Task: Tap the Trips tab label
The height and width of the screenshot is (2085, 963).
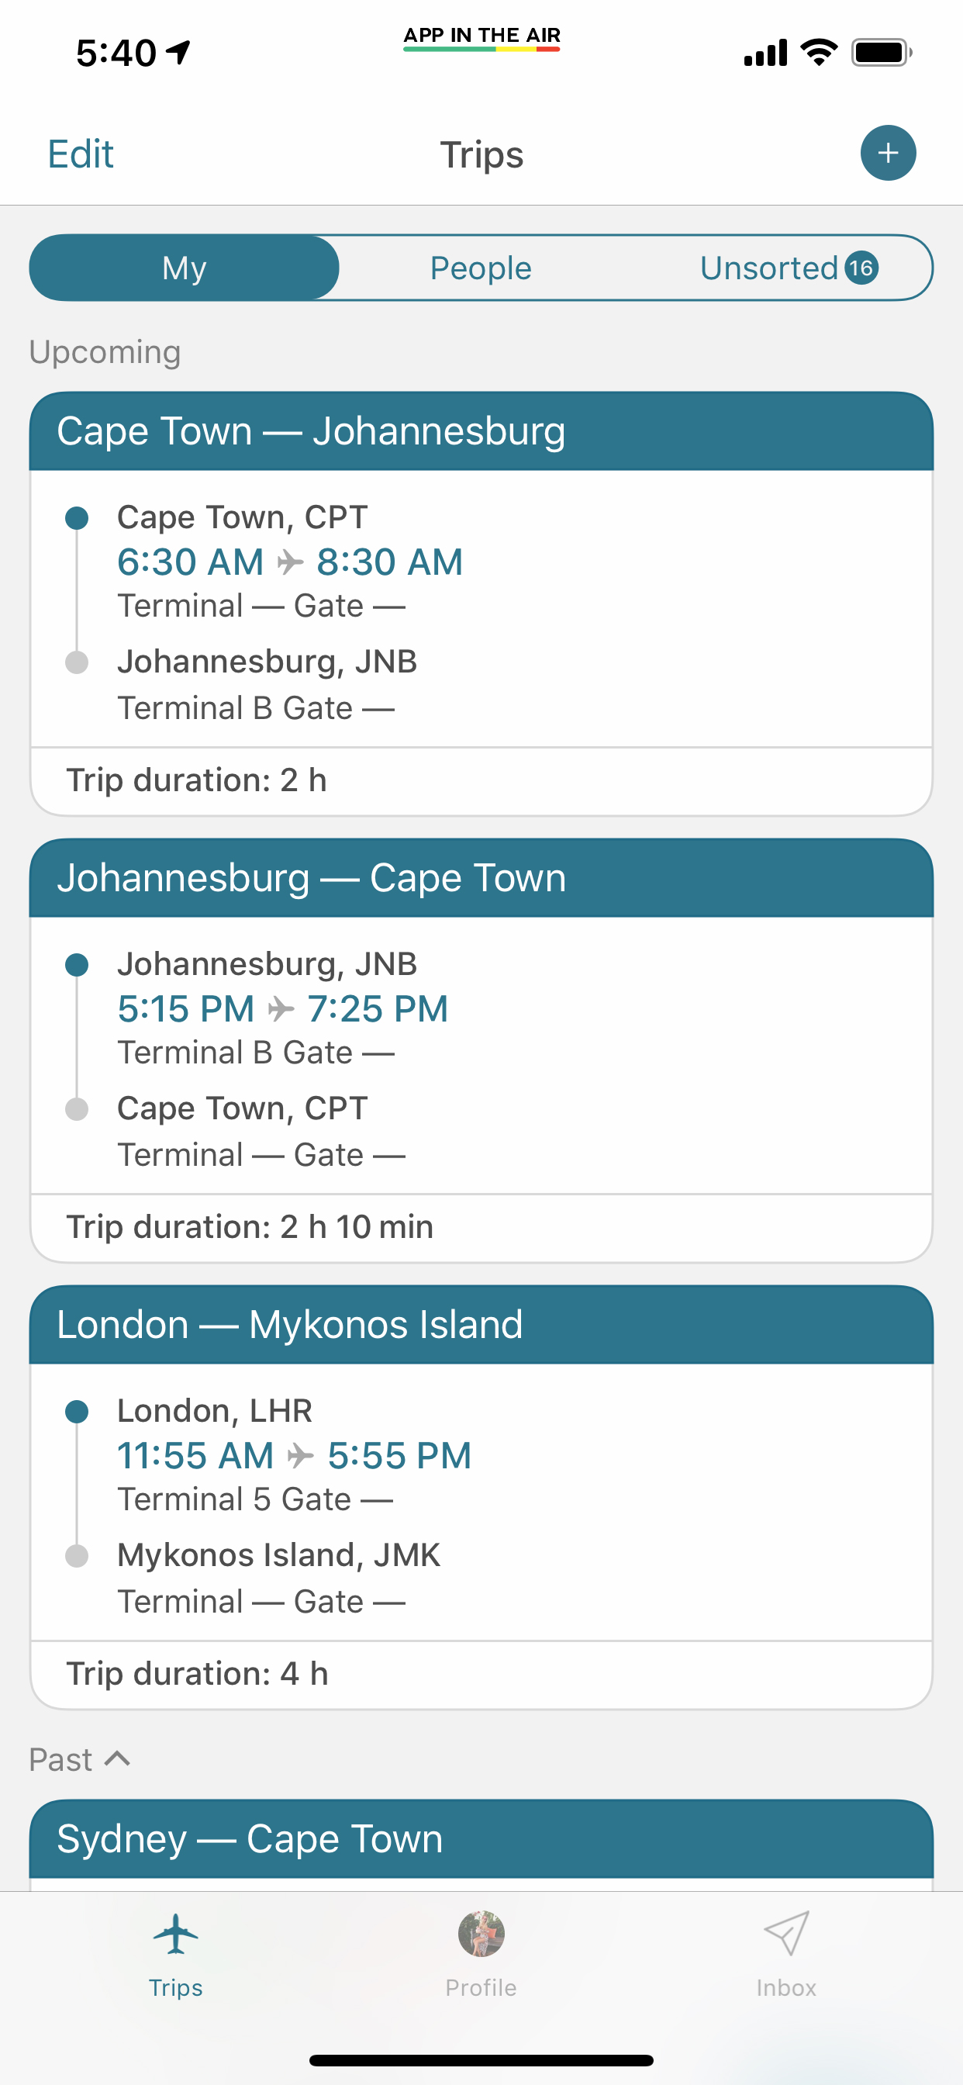Action: click(175, 1988)
